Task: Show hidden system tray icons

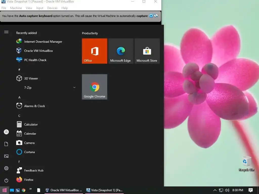Action: coord(215,190)
